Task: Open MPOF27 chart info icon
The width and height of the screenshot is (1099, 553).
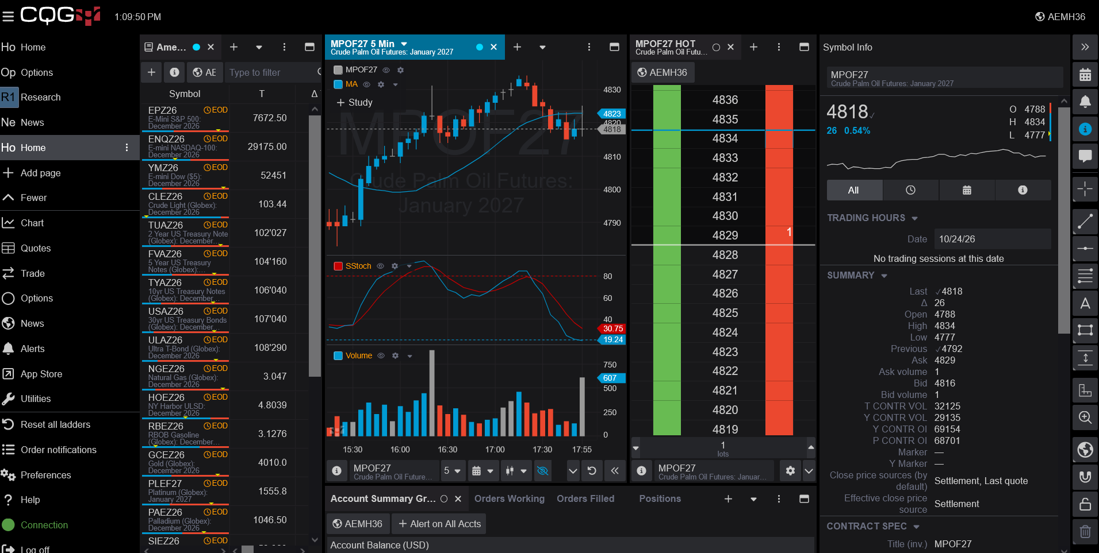Action: 337,471
